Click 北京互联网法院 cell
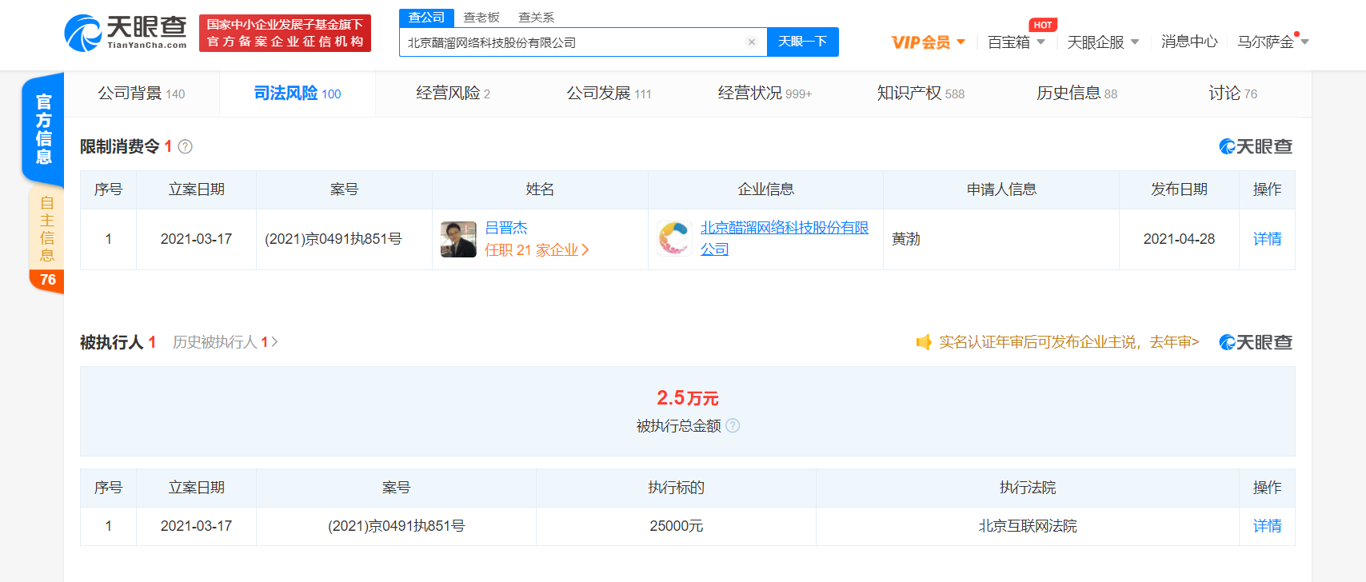Screen dimensions: 1366x582 click(x=1028, y=526)
